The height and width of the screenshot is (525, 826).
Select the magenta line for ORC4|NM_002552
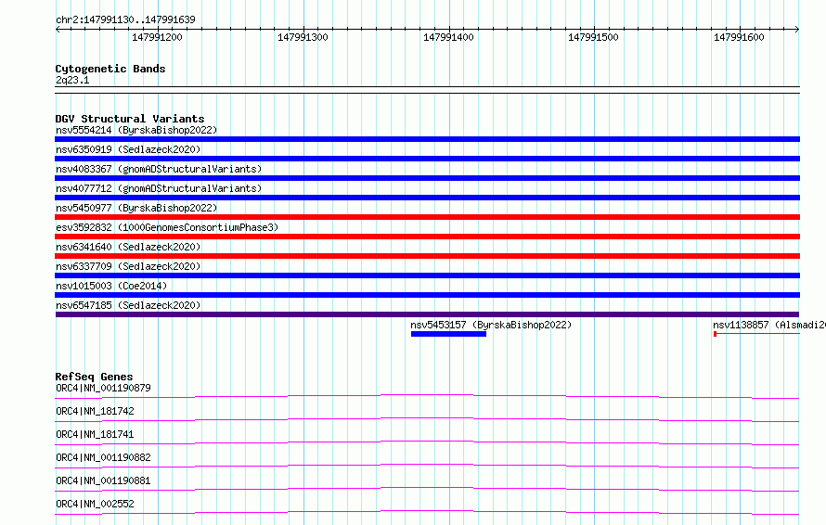(427, 512)
